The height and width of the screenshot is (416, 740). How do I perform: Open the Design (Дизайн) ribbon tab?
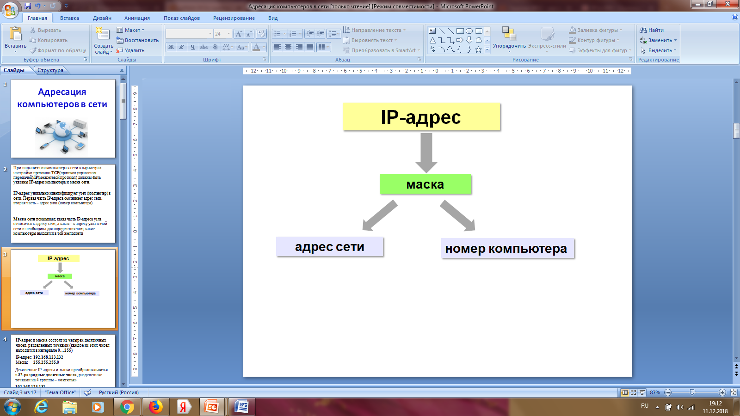[x=102, y=18]
